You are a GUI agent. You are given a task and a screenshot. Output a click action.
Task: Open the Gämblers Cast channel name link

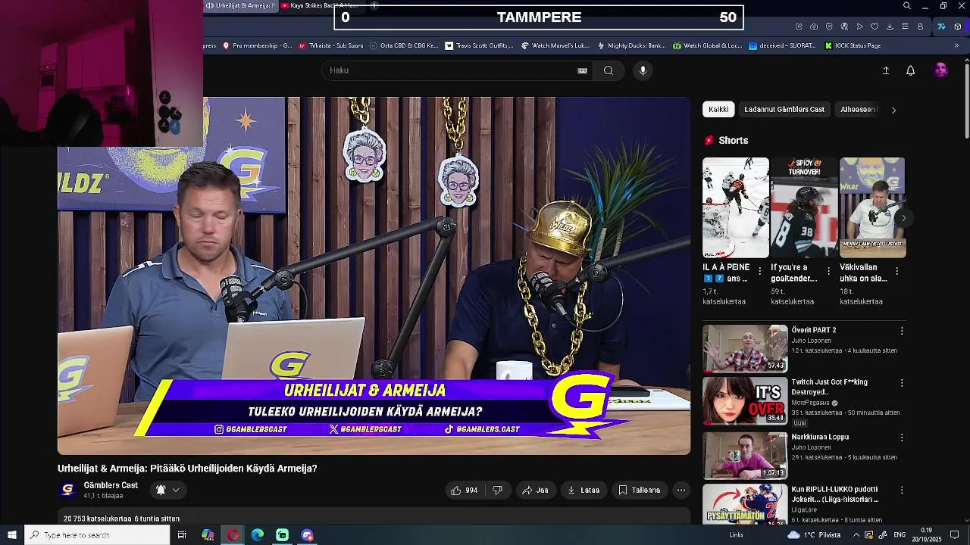click(x=111, y=485)
